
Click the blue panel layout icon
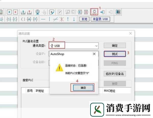(x=118, y=12)
